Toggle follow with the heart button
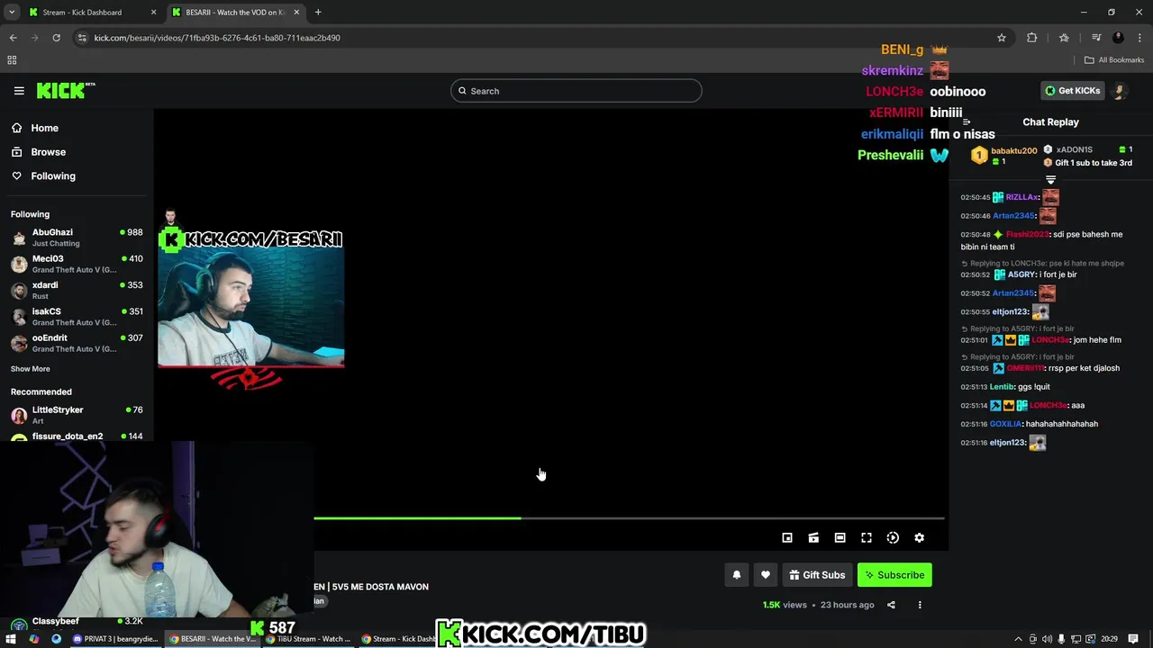The height and width of the screenshot is (648, 1153). pos(766,575)
